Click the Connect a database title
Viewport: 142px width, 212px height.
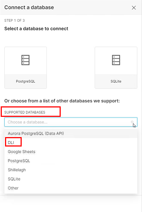pos(29,7)
